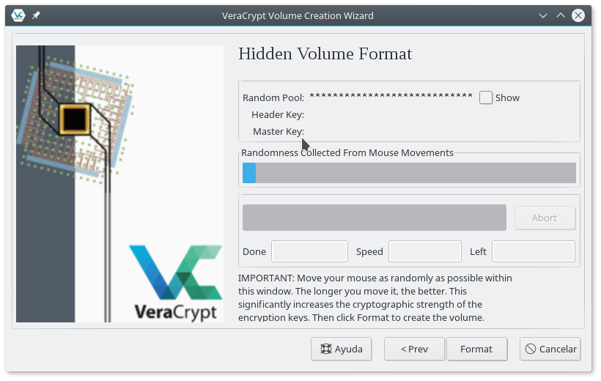601x381 pixels.
Task: Toggle the pin icon in the title bar
Action: pos(37,15)
